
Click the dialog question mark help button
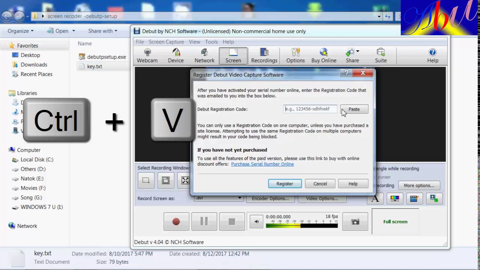tap(346, 73)
